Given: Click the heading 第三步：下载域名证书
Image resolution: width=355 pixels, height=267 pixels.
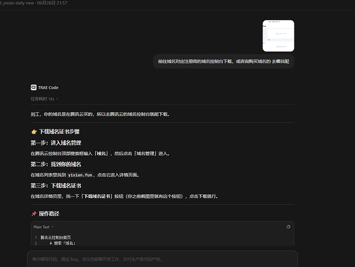Looking at the screenshot, I should pyautogui.click(x=56, y=186).
